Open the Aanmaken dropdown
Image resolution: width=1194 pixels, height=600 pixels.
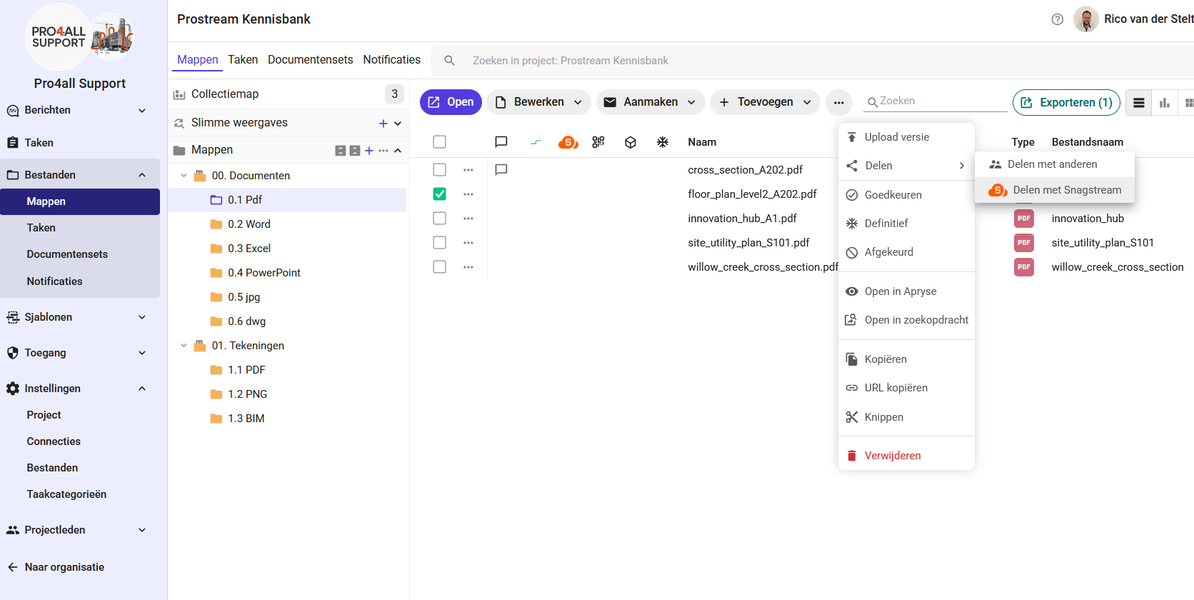coord(651,102)
